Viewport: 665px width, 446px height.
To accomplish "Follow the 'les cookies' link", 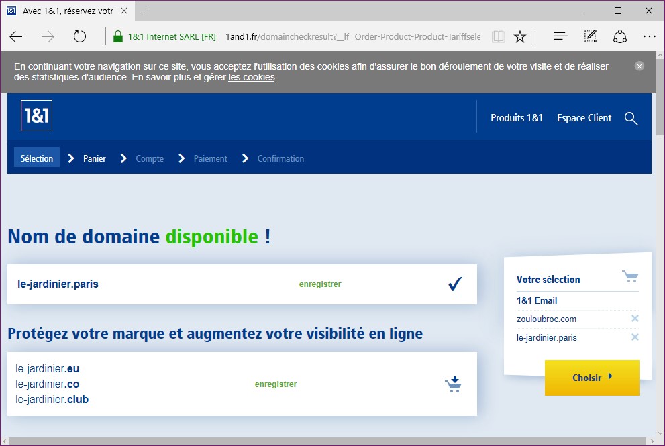I will [x=252, y=78].
